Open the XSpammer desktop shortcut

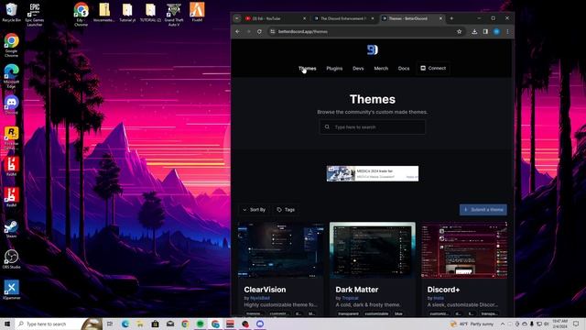(11, 290)
